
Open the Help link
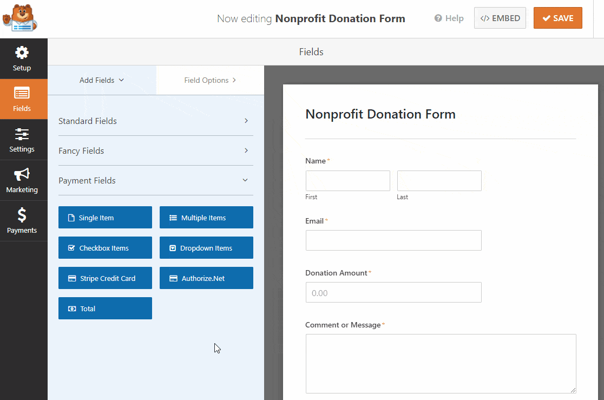click(449, 18)
